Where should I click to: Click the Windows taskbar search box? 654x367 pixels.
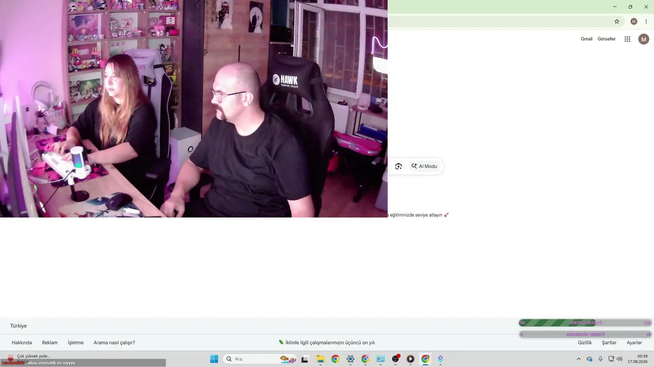click(x=260, y=359)
